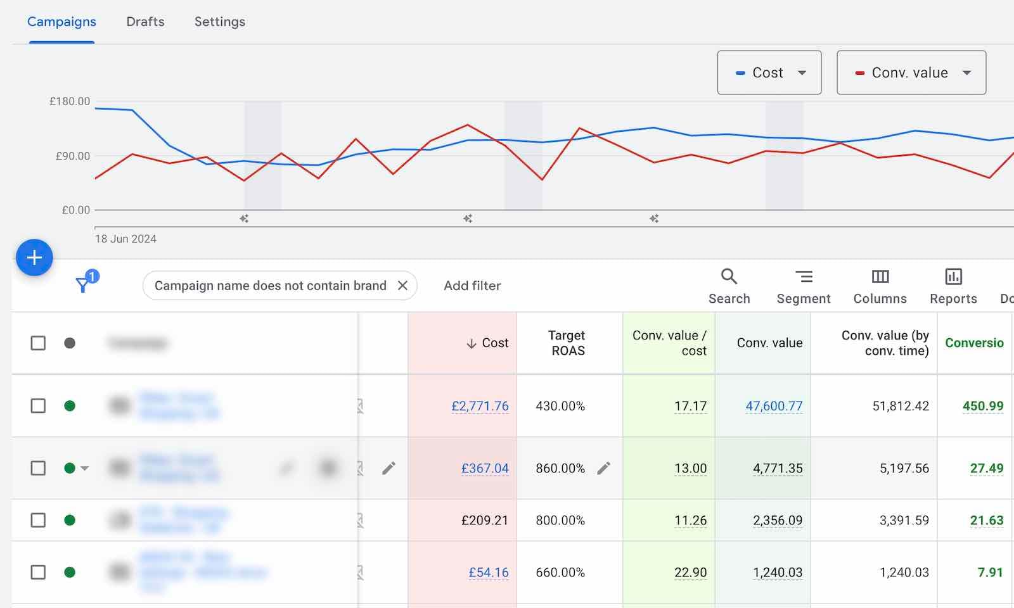
Task: Open the £2,771.76 cost link
Action: pyautogui.click(x=480, y=406)
